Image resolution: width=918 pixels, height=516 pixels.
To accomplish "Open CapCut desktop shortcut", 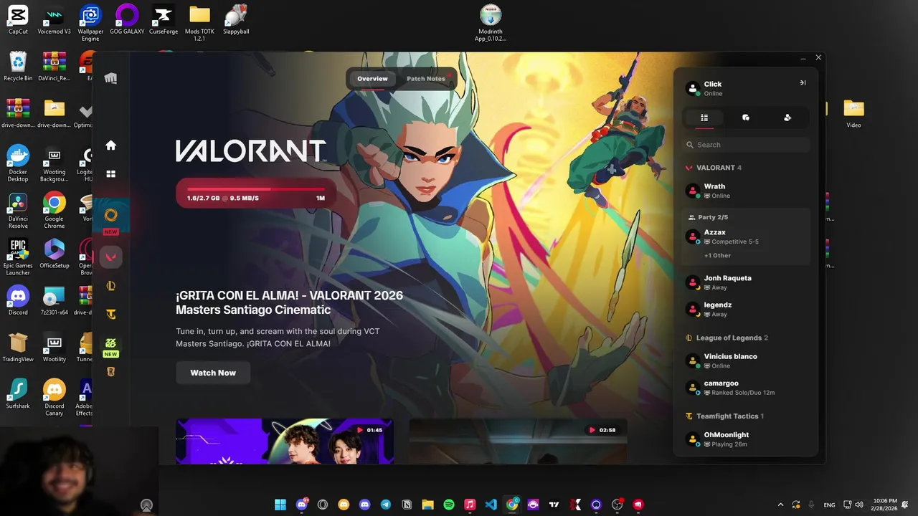I will (18, 19).
